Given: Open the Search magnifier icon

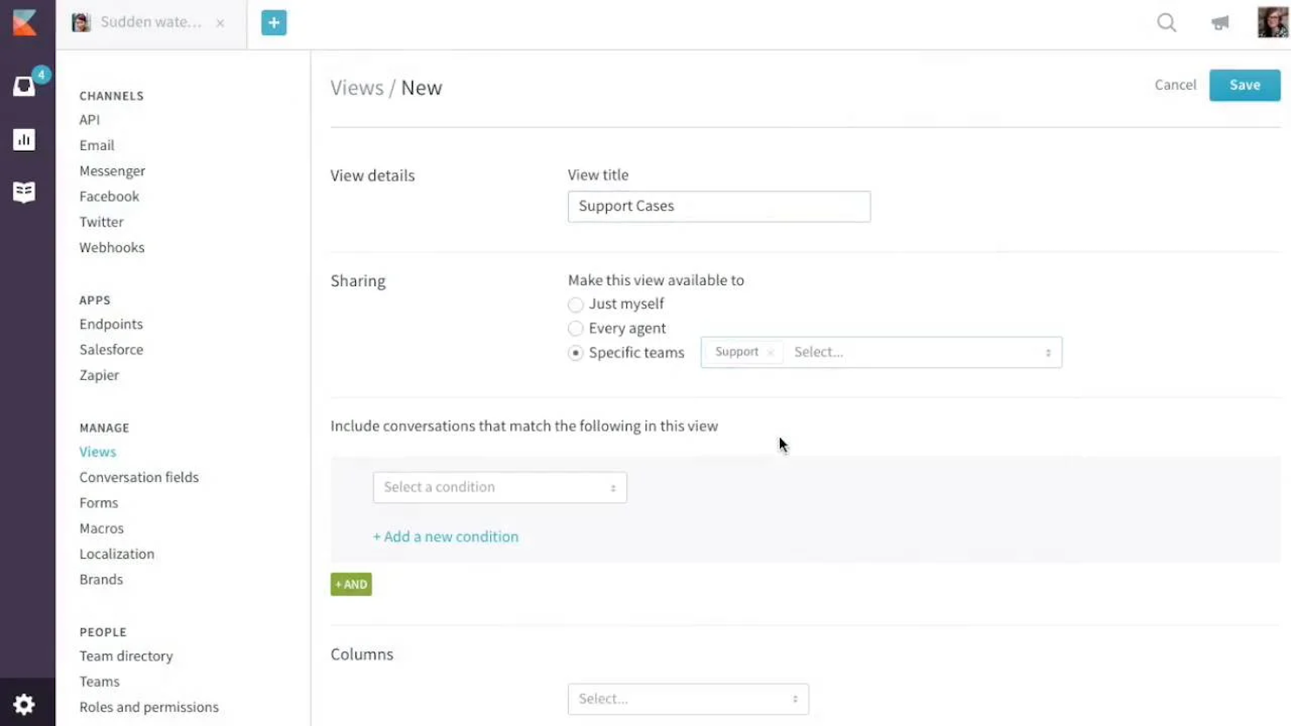Looking at the screenshot, I should click(x=1166, y=24).
